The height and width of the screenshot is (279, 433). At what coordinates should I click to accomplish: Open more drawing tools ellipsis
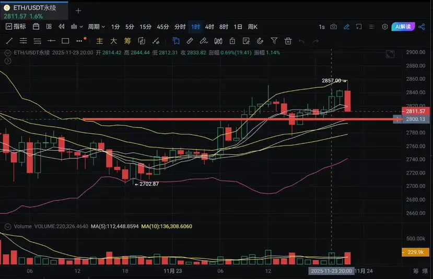[x=80, y=41]
